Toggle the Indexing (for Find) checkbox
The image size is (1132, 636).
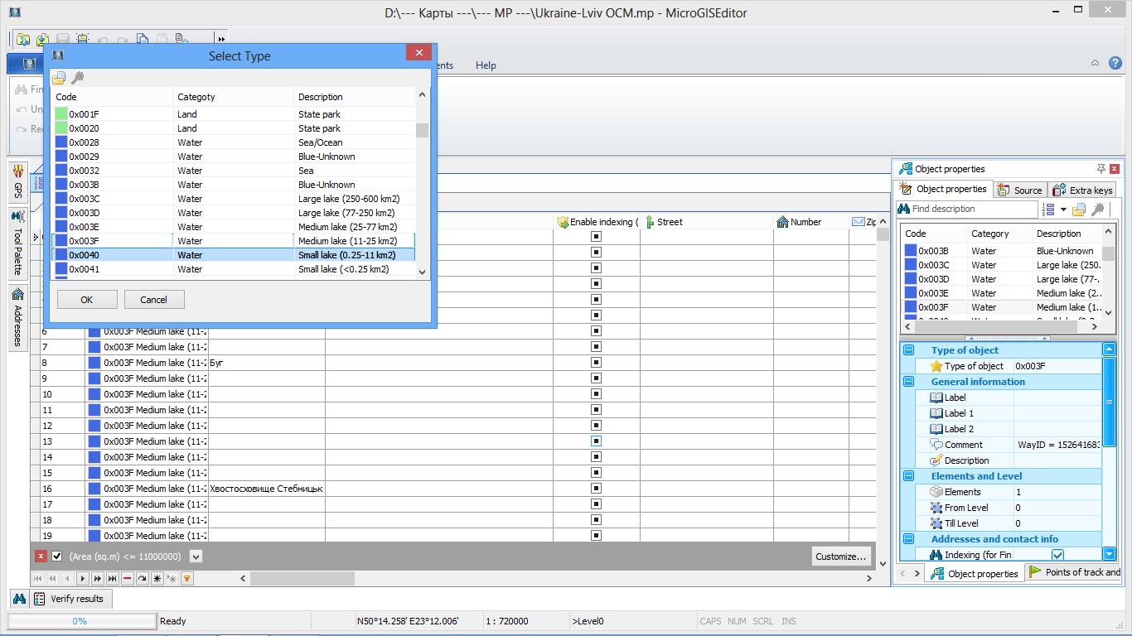(x=1057, y=555)
